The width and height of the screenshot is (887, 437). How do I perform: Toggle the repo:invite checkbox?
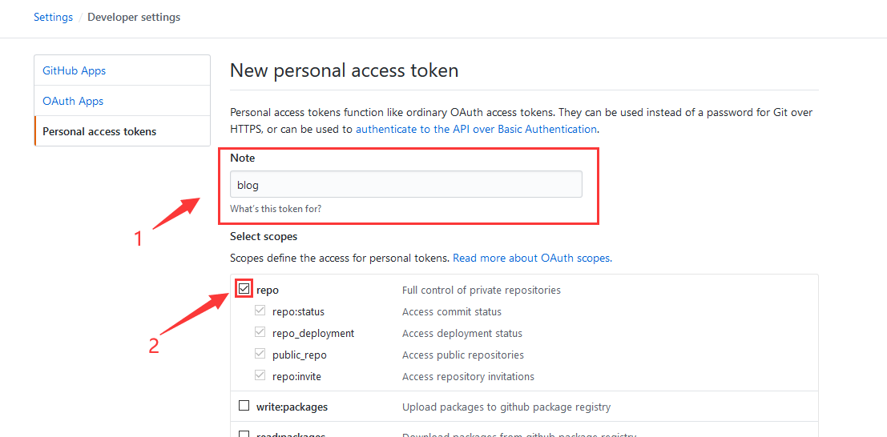click(260, 375)
